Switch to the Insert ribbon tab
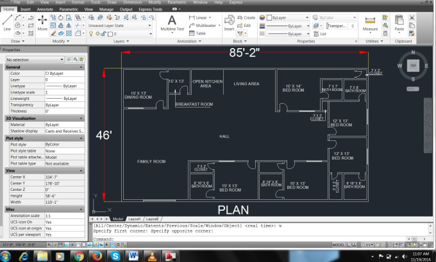 point(25,9)
